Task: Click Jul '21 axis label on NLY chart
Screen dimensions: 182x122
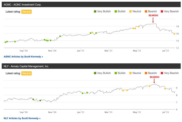Action: [166, 112]
